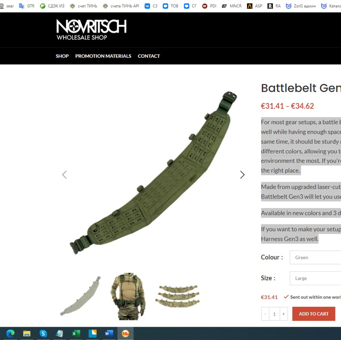
Task: Open the ТОВ chat bookmark
Action: coord(170,6)
